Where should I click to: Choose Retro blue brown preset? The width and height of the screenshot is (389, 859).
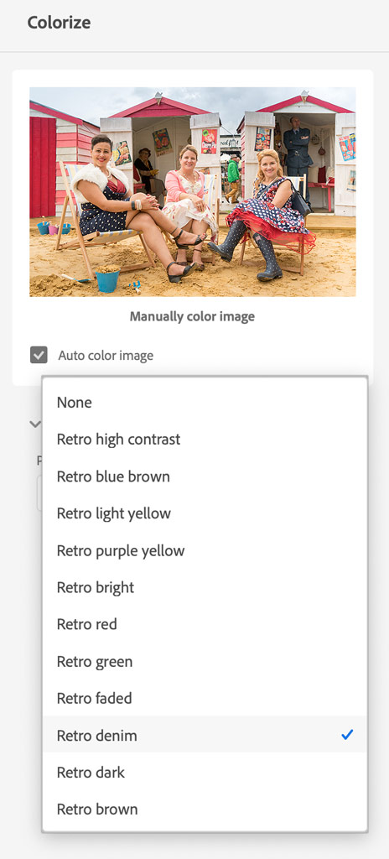coord(205,476)
